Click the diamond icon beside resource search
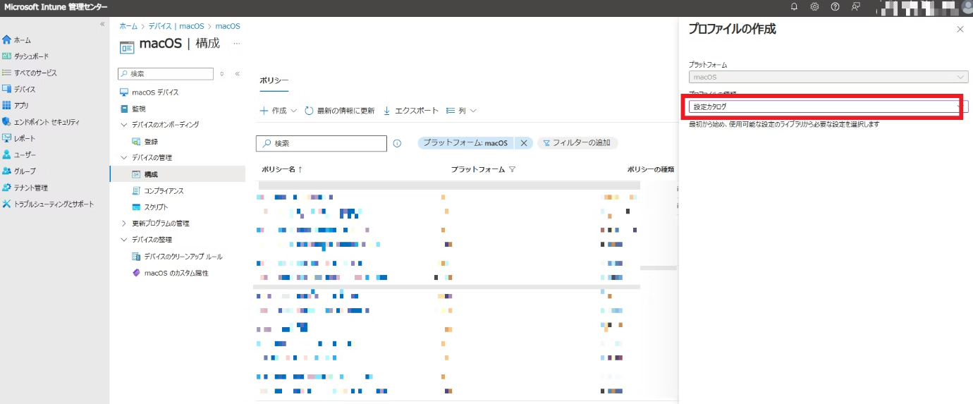Screen dimensions: 973x404 tap(222, 73)
